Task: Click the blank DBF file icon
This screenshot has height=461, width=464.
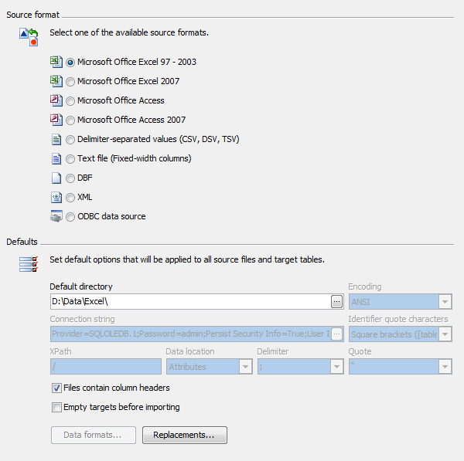Action: pos(56,178)
